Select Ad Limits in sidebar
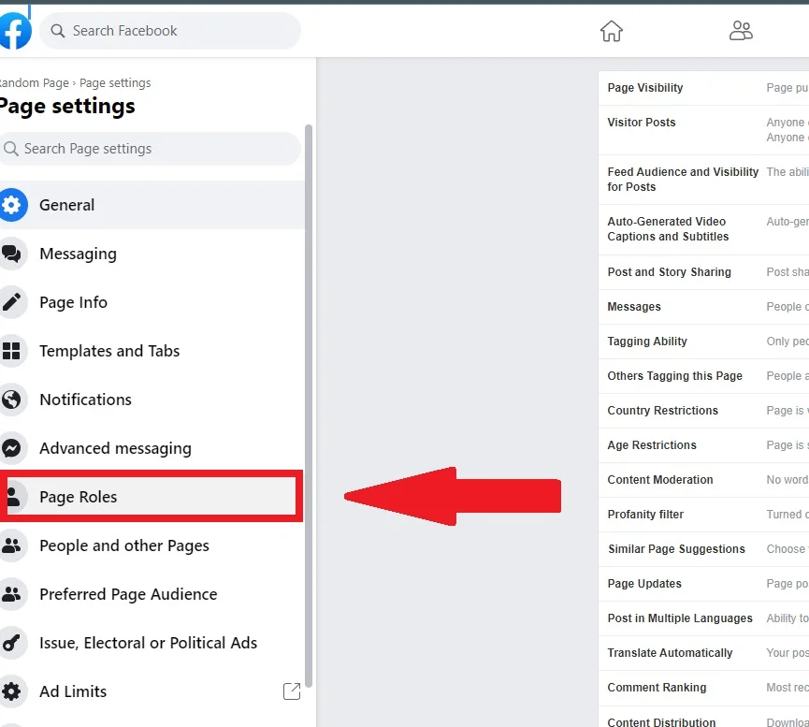809x727 pixels. pos(152,691)
